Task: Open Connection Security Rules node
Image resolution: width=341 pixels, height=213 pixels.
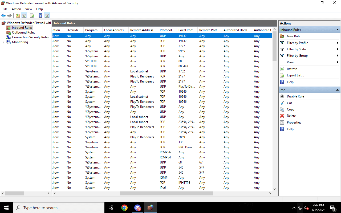Action: 30,37
